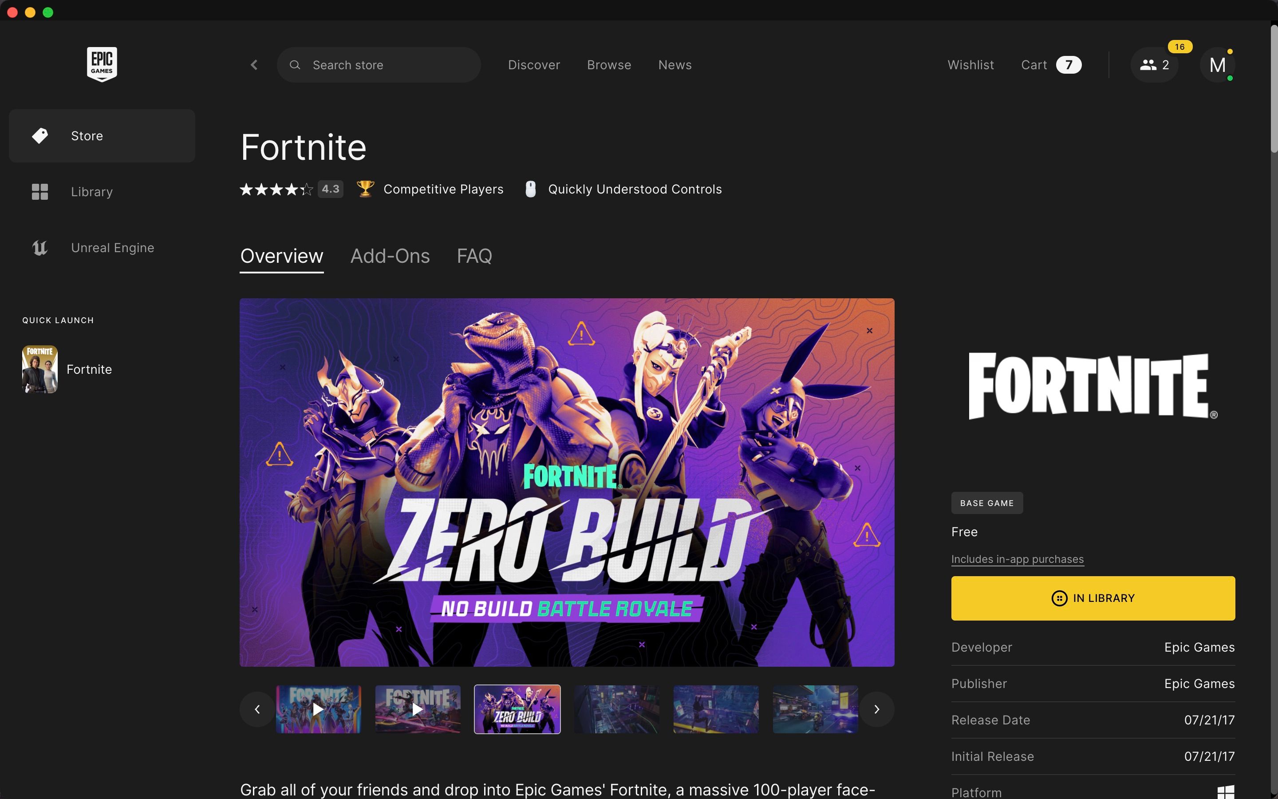Screen dimensions: 1278x799
Task: Select the fourth screenshot thumbnail
Action: (x=616, y=709)
